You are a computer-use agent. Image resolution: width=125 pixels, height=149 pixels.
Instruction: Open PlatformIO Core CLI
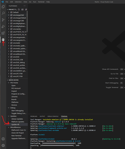(19, 130)
